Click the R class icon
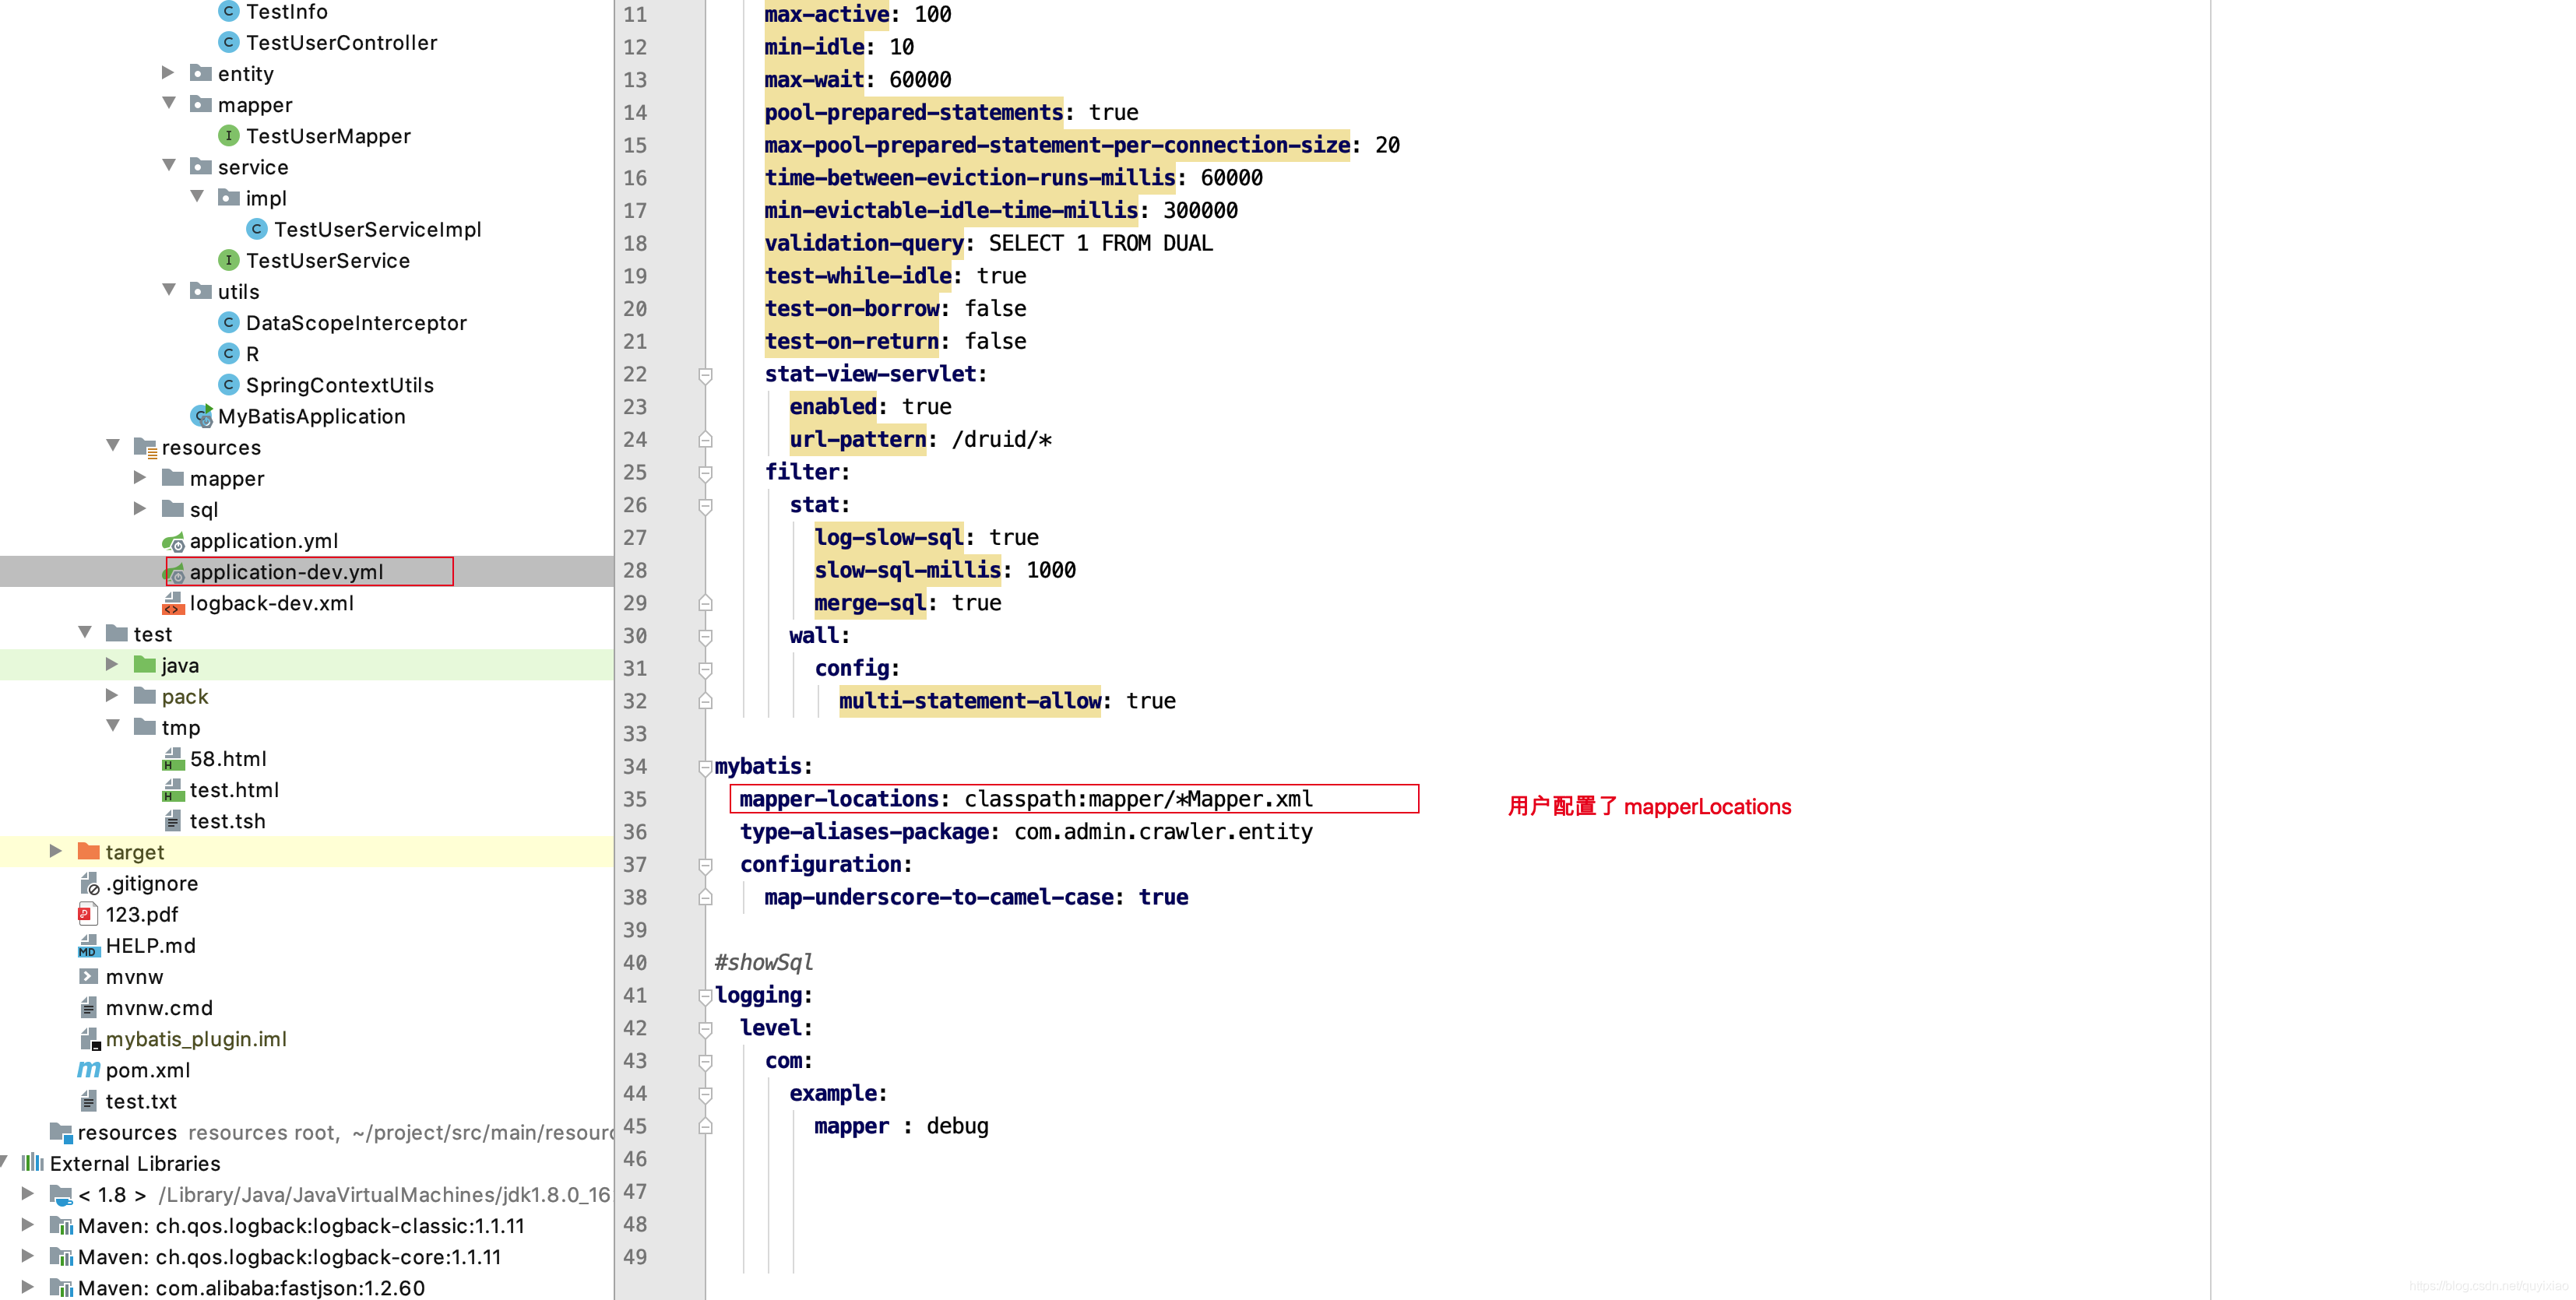Viewport: 2576px width, 1300px height. 229,353
